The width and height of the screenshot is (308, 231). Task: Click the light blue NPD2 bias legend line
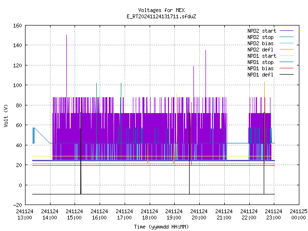[287, 43]
